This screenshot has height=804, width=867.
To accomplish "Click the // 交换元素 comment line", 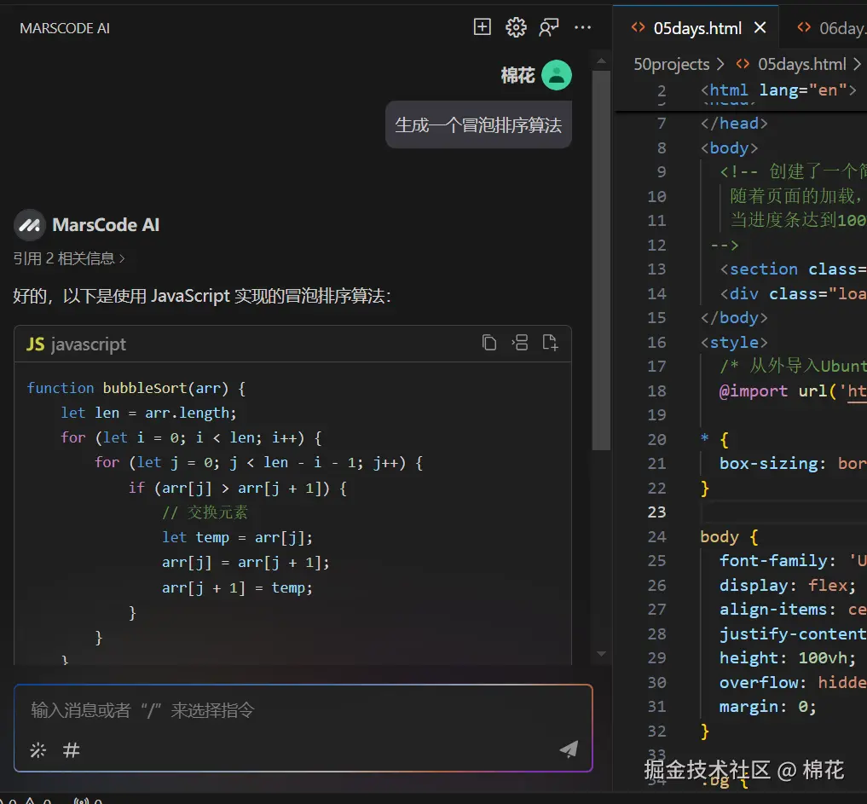I will (205, 512).
